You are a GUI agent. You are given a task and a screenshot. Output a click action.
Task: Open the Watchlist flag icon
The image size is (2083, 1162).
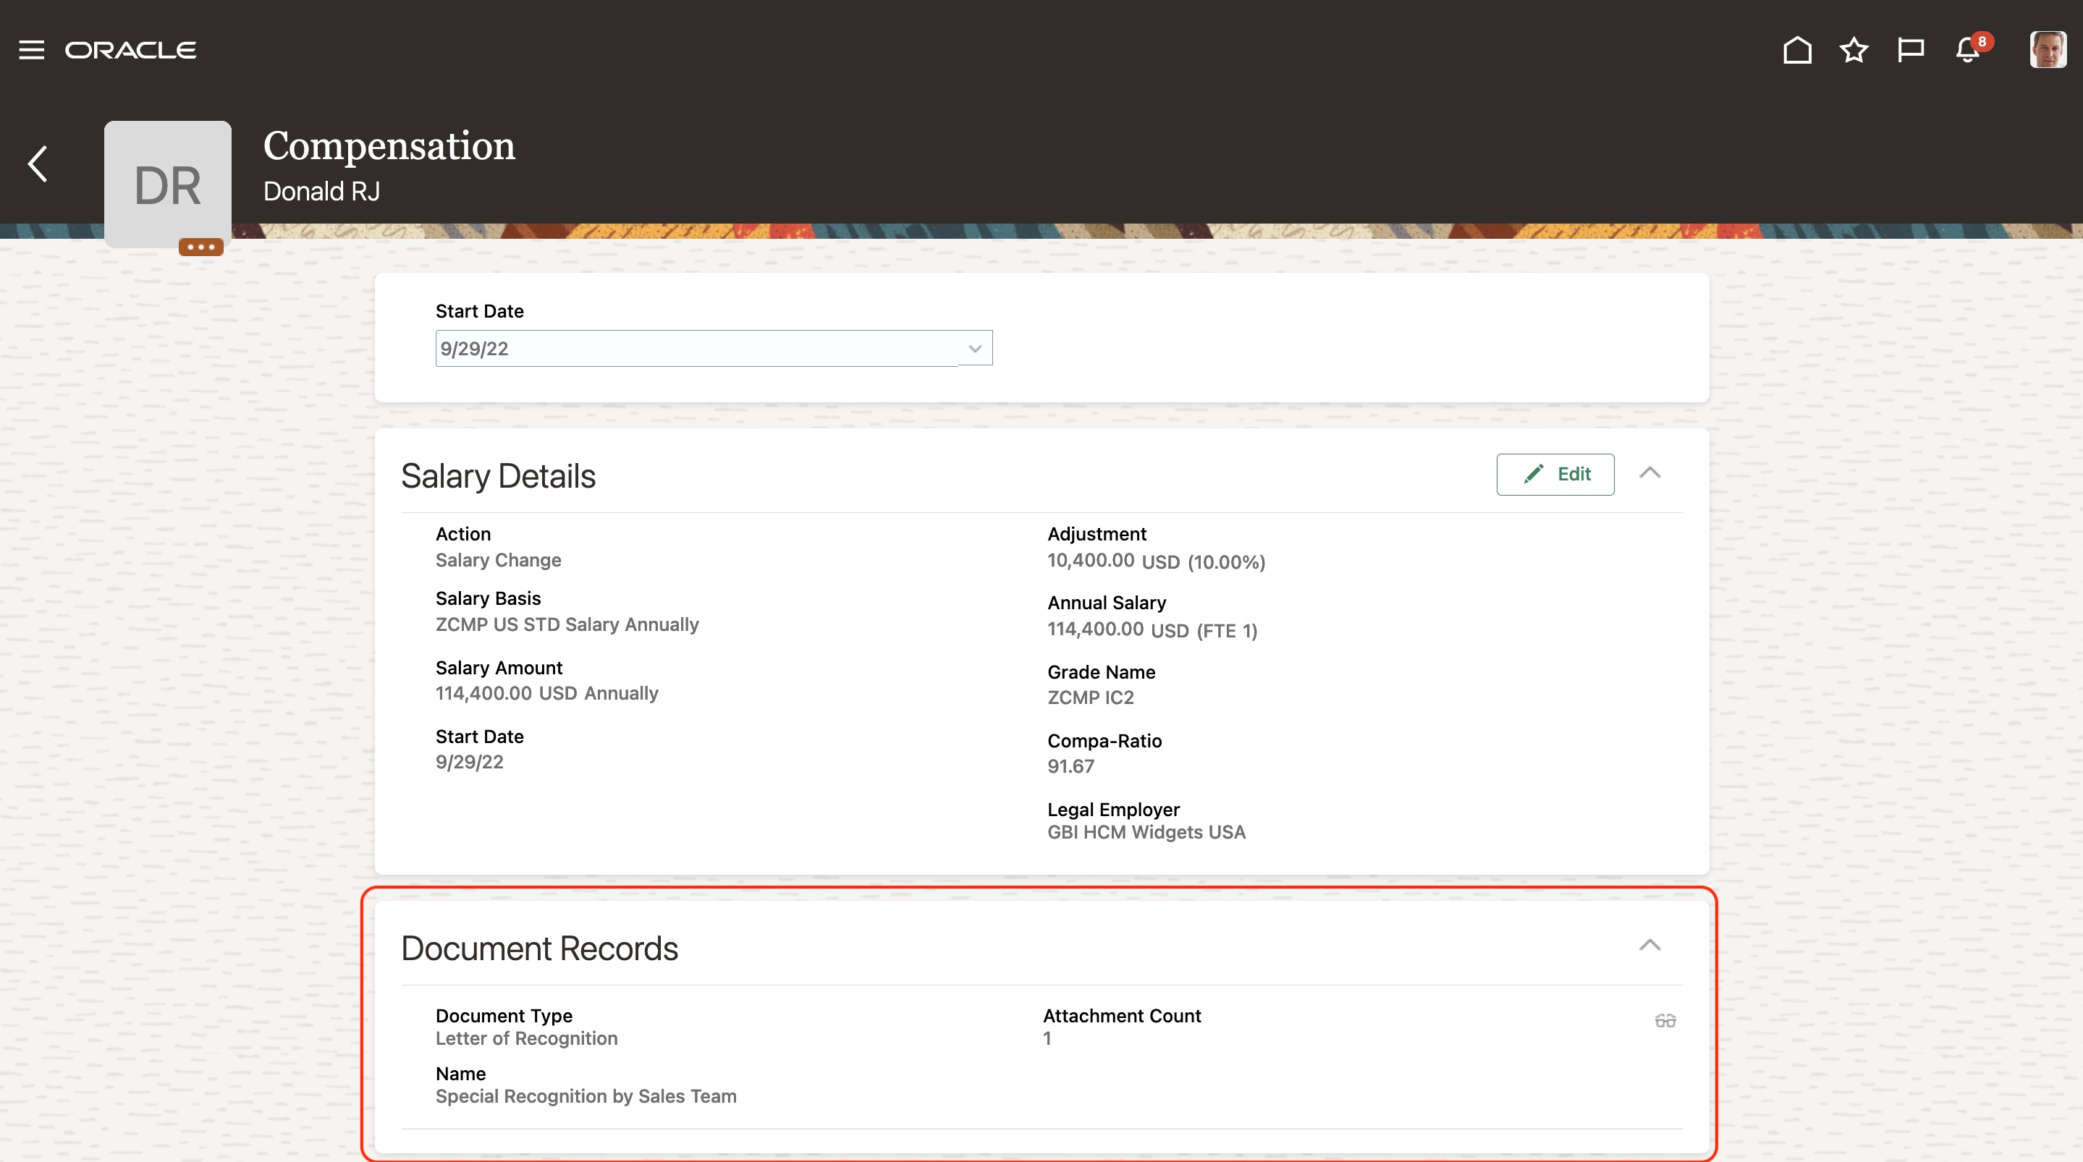point(1910,50)
